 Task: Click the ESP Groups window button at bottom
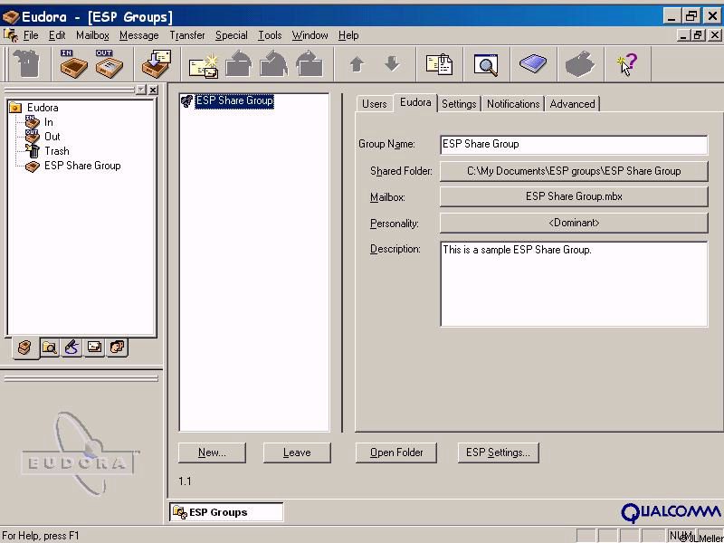[226, 512]
